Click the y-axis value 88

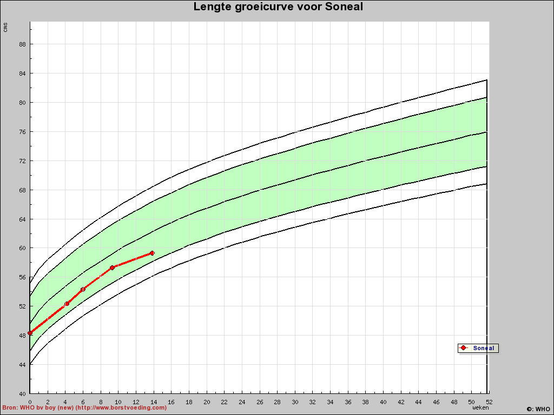click(23, 44)
